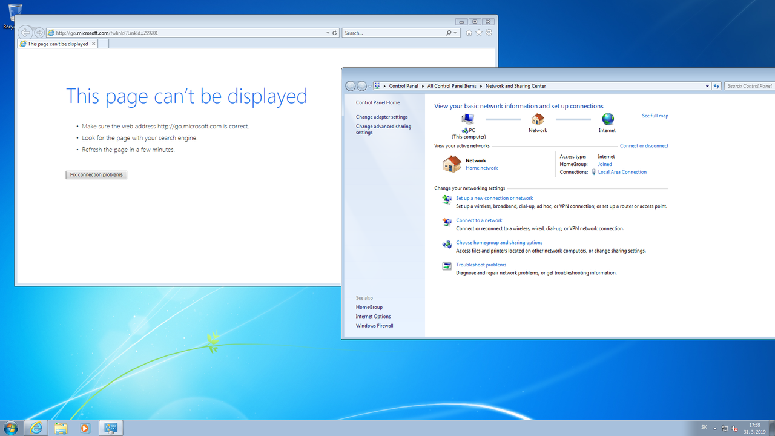The image size is (775, 436).
Task: Click 'Connect or disconnect' link
Action: tap(644, 145)
